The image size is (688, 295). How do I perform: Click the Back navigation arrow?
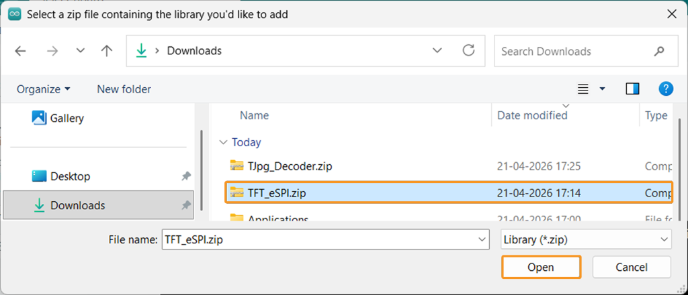[x=21, y=51]
